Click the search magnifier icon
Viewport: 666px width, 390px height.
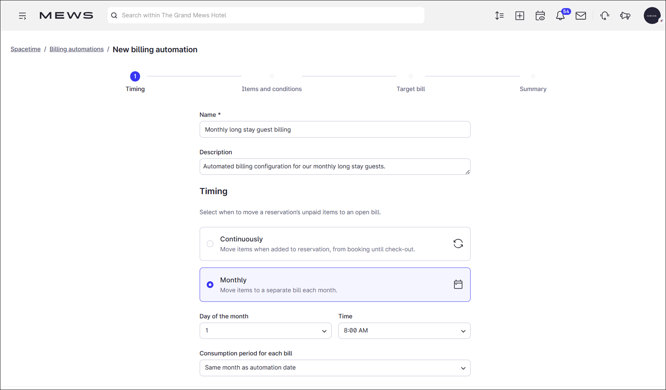point(114,15)
